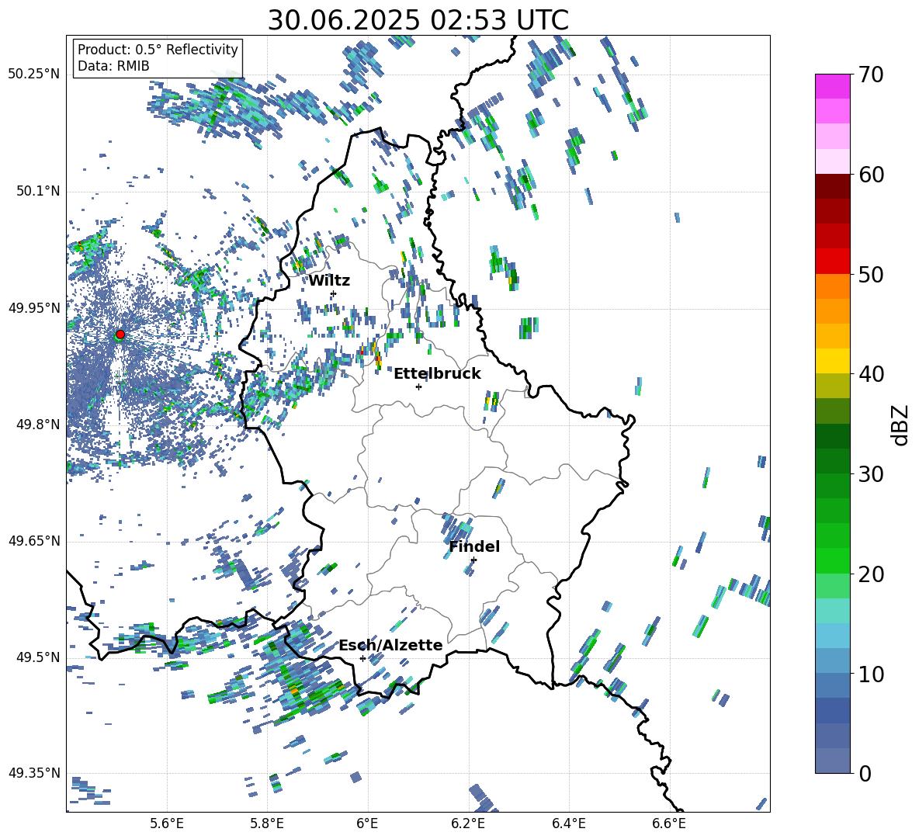The image size is (919, 839).
Task: Click the 49.8°N latitude label
Action: click(38, 425)
